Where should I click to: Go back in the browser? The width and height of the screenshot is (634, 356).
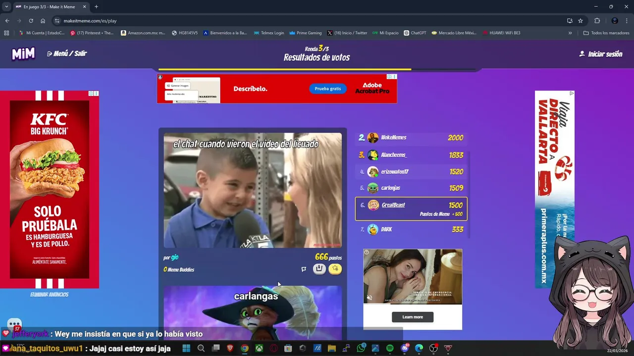pyautogui.click(x=7, y=21)
